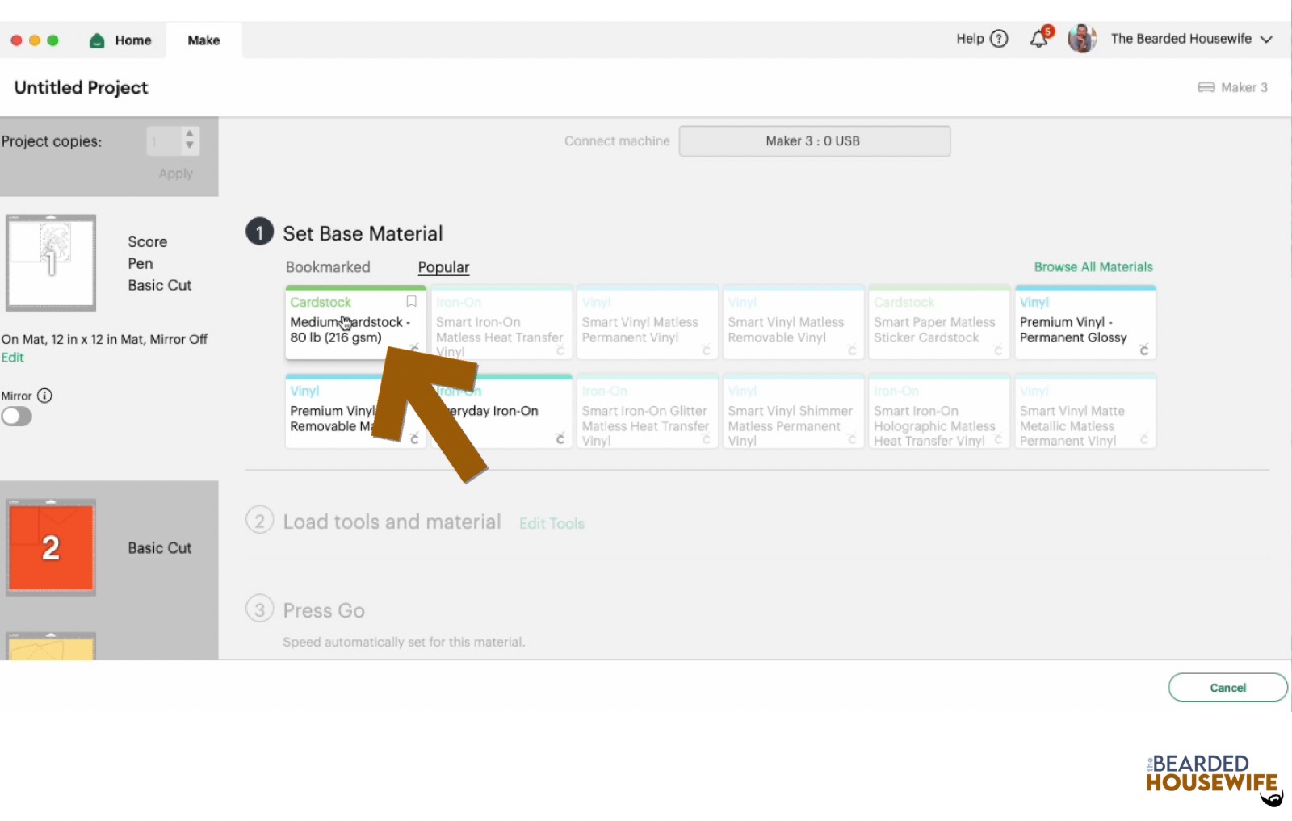
Task: Open the Maker 3 : 0 USB machine dropdown
Action: [814, 141]
